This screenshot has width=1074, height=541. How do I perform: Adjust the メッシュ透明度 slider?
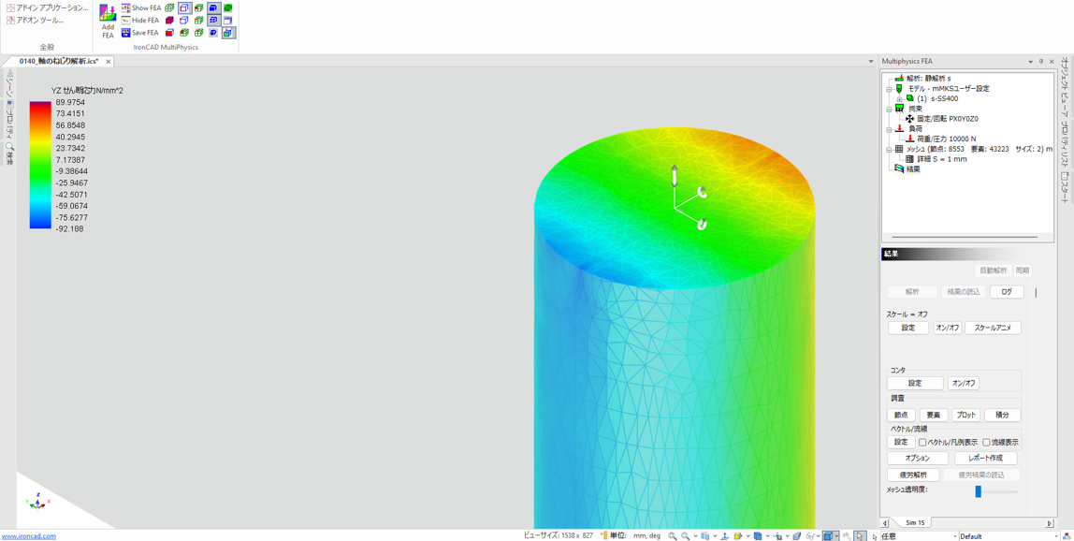pyautogui.click(x=978, y=491)
